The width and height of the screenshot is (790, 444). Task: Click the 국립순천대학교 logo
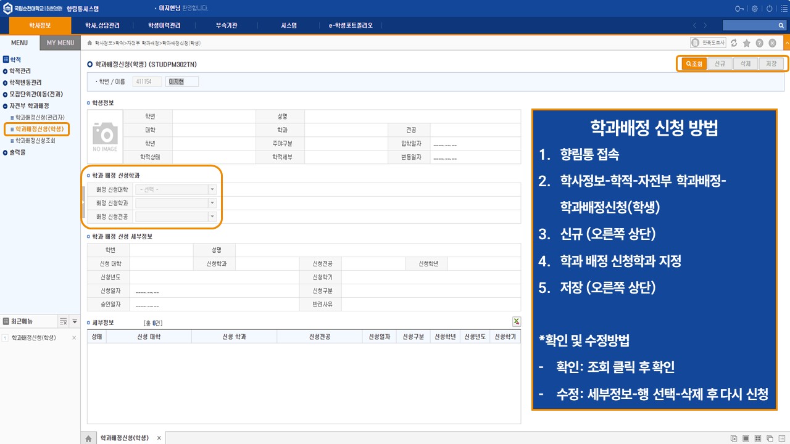click(x=33, y=9)
